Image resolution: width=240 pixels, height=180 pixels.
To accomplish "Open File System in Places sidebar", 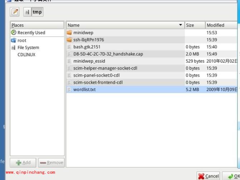I will 28,48.
